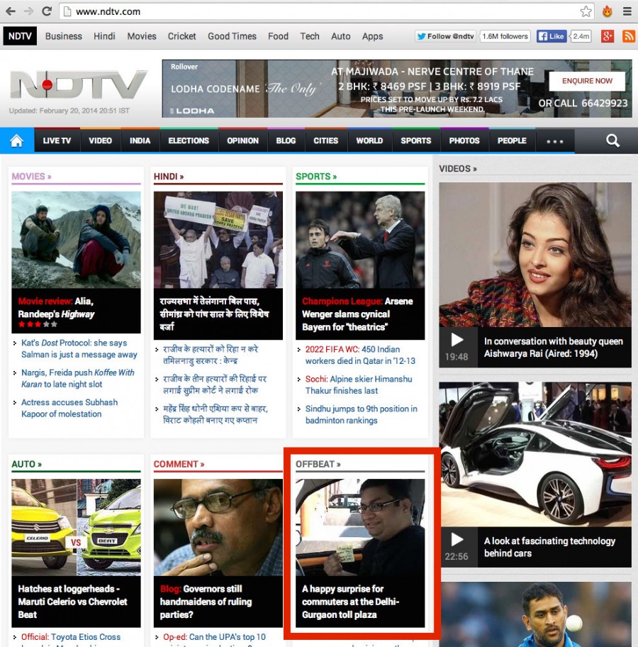Open the Highway movie review image
The image size is (638, 647).
[x=76, y=240]
